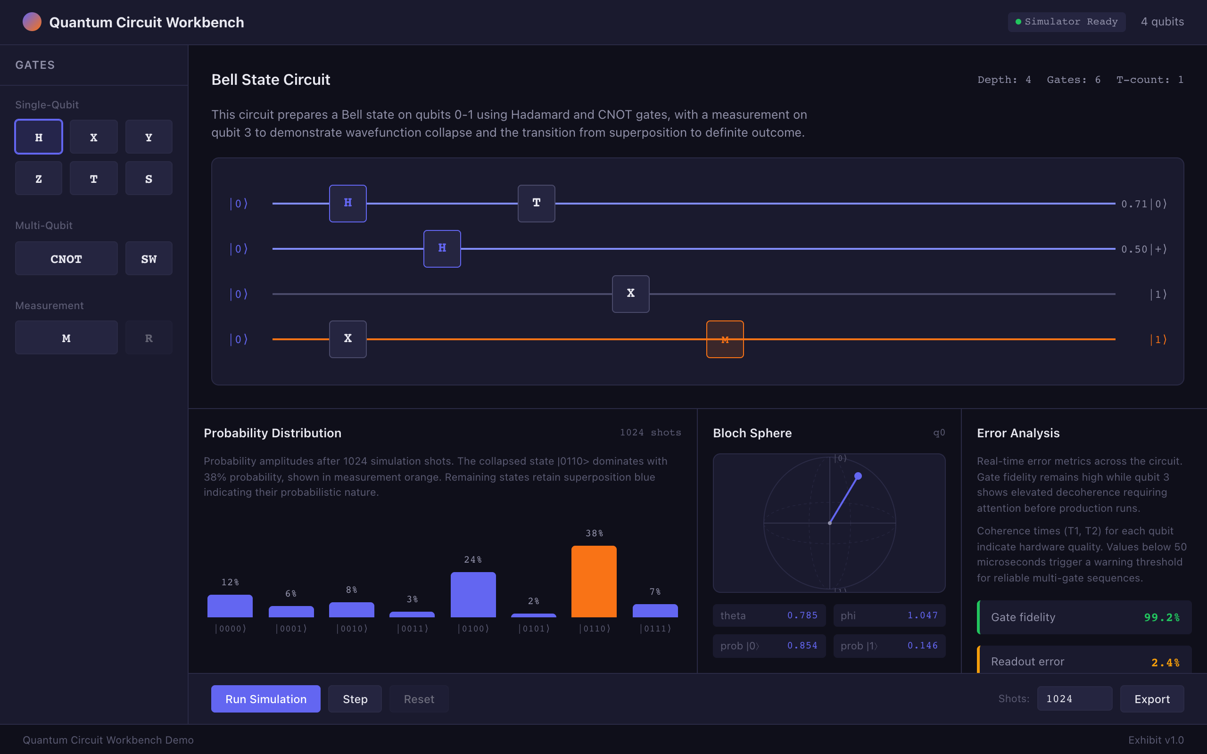The width and height of the screenshot is (1207, 754).
Task: Select the Hadamard H gate in palette
Action: tap(38, 137)
